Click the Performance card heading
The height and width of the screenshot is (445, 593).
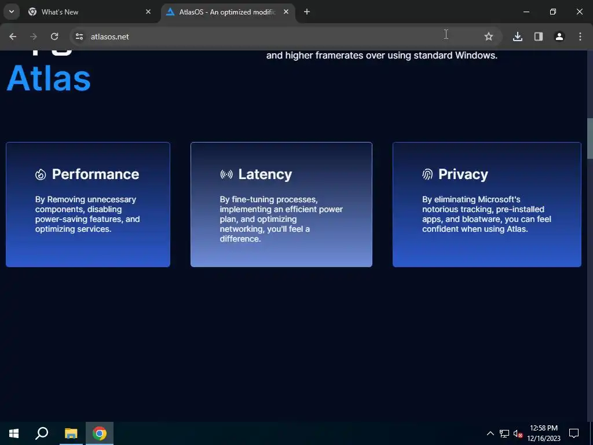[x=96, y=174]
